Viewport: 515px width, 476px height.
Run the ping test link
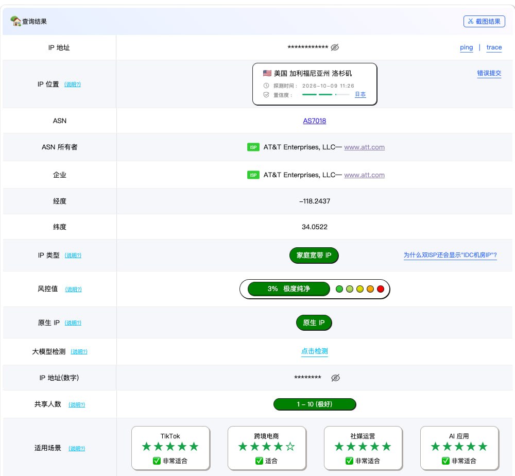(467, 47)
